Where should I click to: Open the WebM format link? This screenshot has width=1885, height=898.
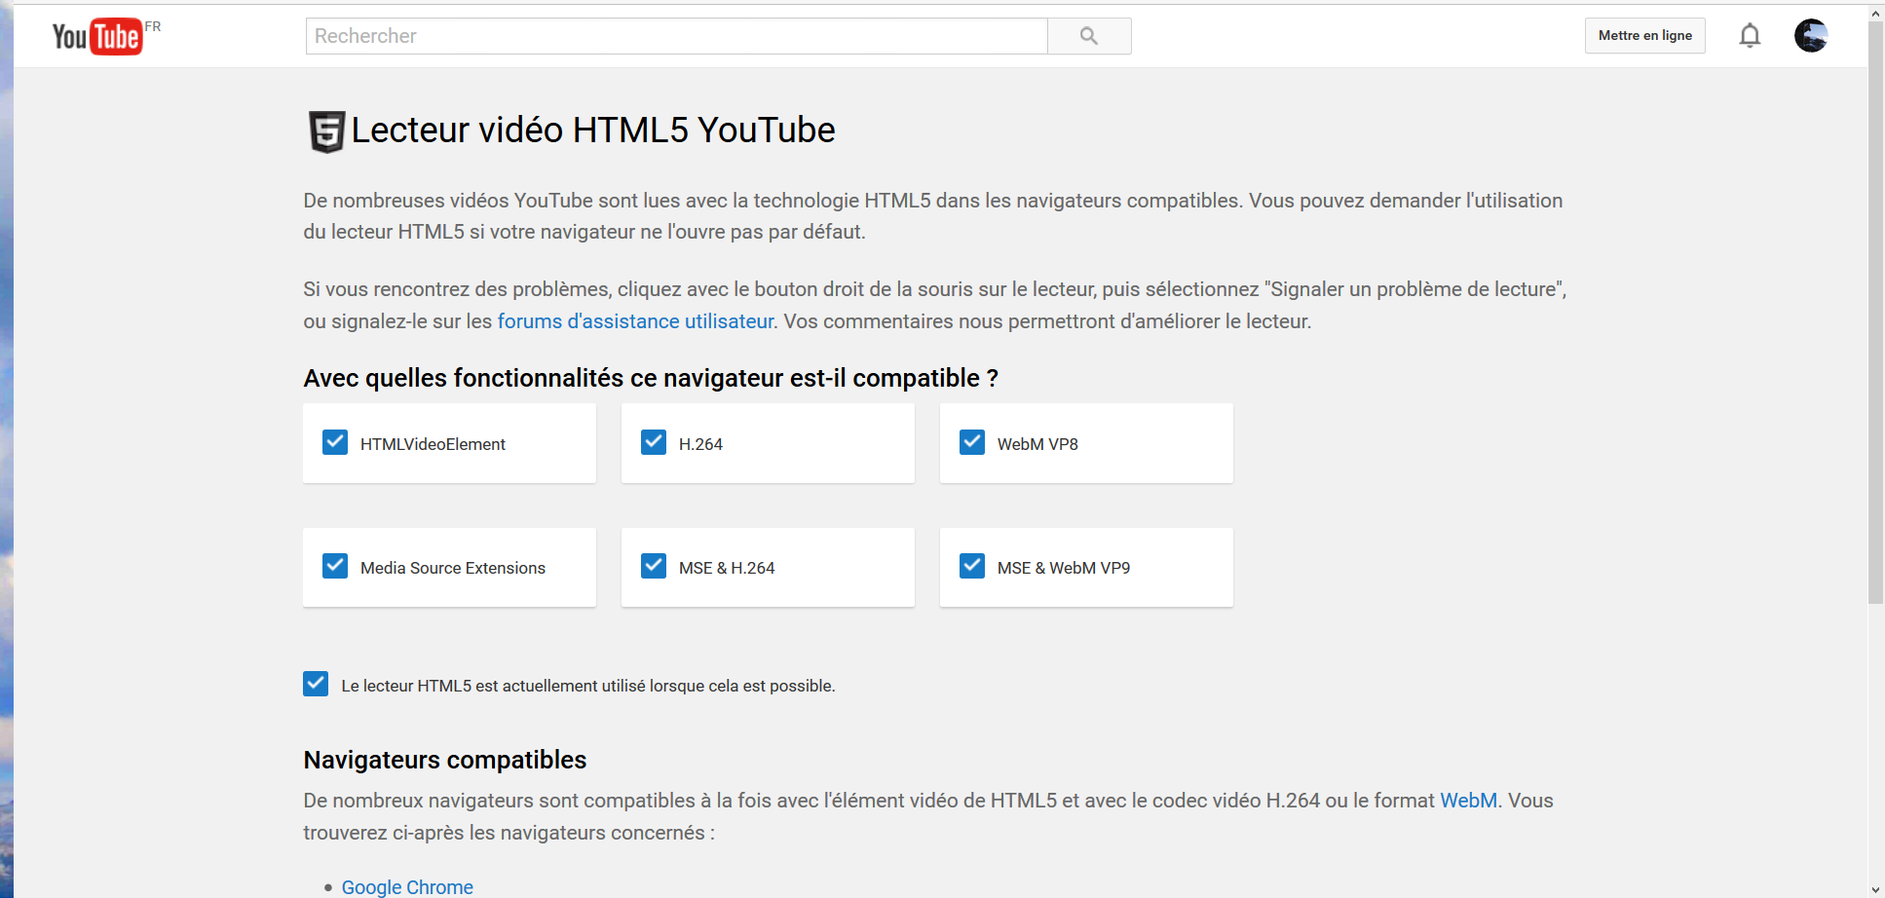pos(1468,801)
